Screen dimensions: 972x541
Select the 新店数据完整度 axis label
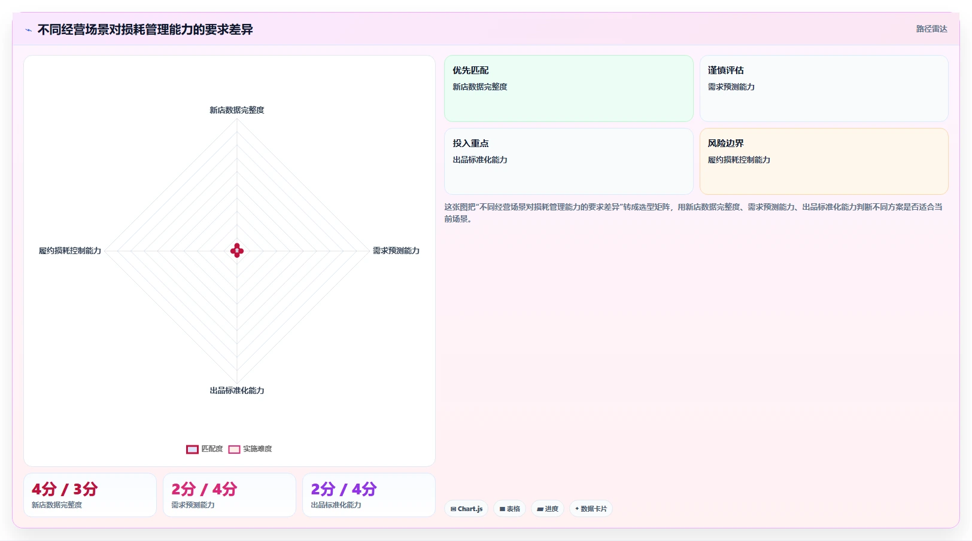point(237,110)
